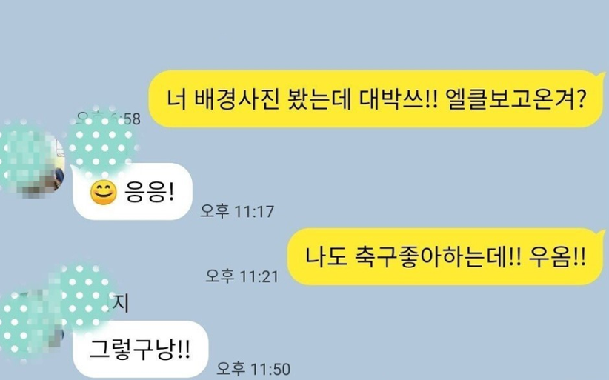This screenshot has height=380, width=609.
Task: Click the 오후 11:50 timestamp
Action: tap(253, 369)
